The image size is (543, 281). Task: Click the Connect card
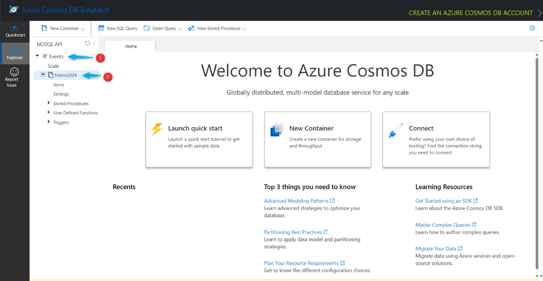[436, 139]
